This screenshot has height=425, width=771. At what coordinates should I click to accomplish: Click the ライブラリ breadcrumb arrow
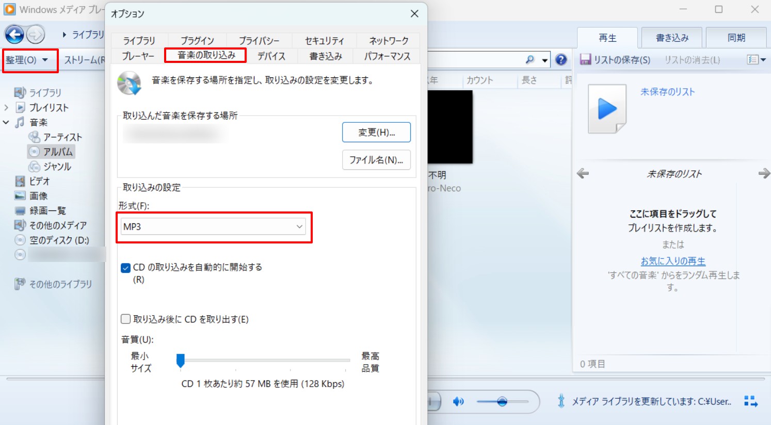click(65, 35)
